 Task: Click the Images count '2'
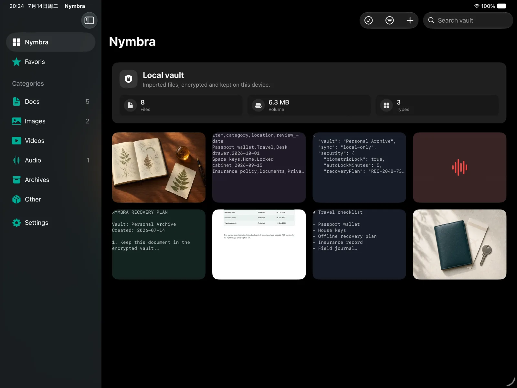pos(87,121)
